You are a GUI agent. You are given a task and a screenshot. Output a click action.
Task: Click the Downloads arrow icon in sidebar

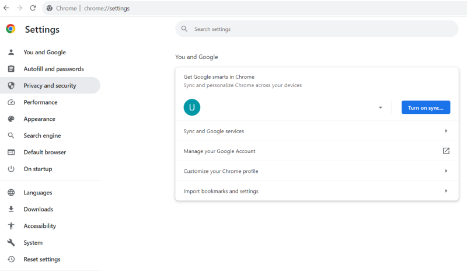[11, 209]
